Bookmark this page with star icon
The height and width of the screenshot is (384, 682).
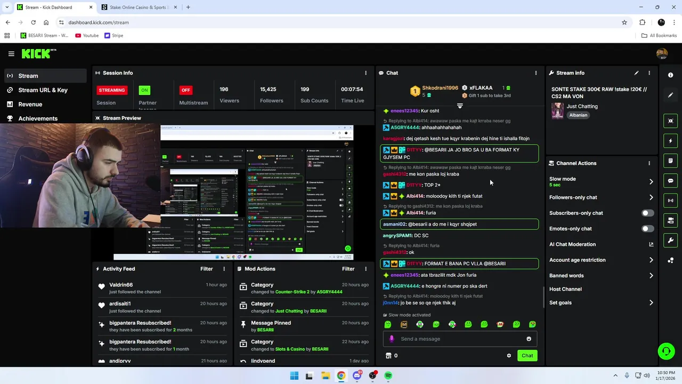(x=624, y=22)
